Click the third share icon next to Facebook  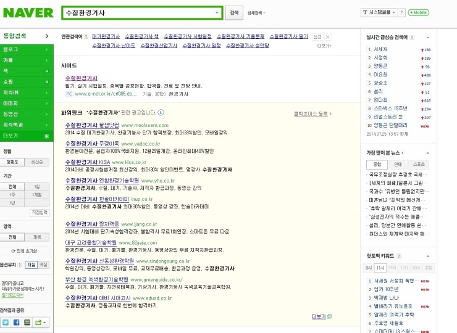click(27, 323)
